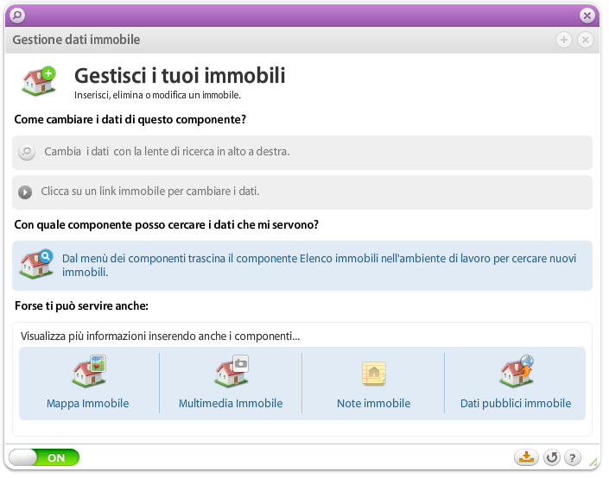Click the play arrow beside Clicca su un link
This screenshot has height=478, width=609.
pos(25,192)
